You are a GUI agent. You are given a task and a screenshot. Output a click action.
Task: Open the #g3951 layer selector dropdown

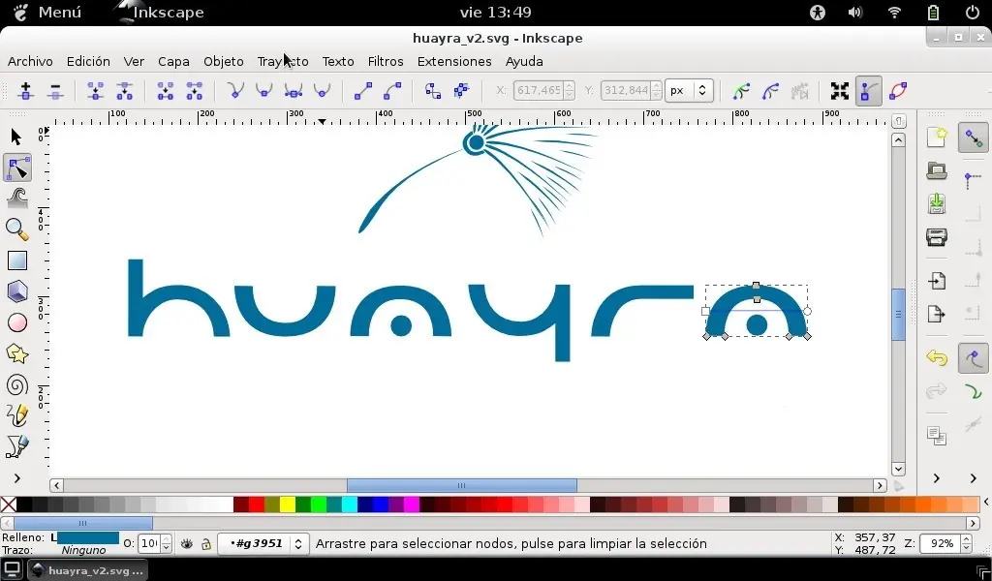point(263,543)
